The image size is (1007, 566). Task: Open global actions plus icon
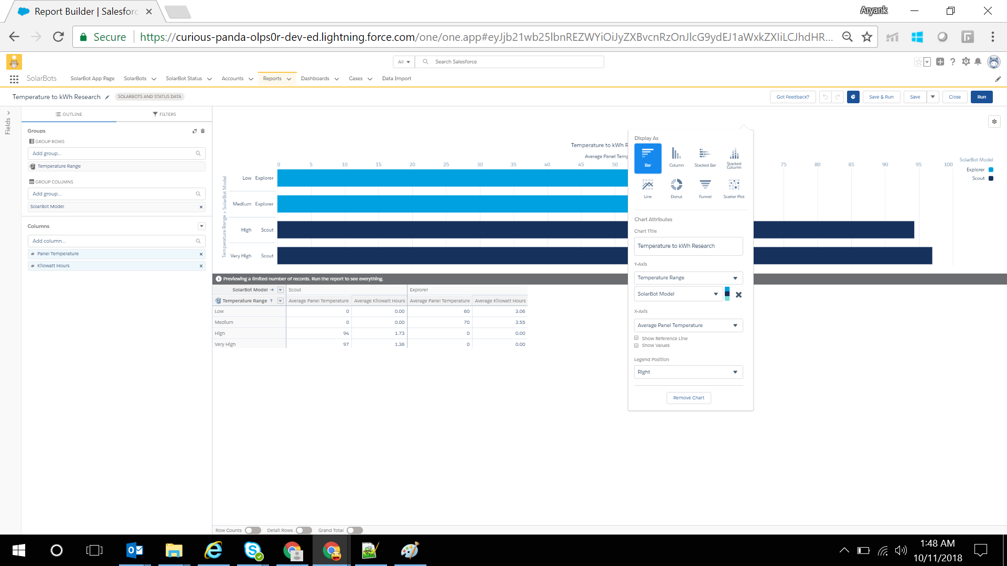click(x=940, y=62)
